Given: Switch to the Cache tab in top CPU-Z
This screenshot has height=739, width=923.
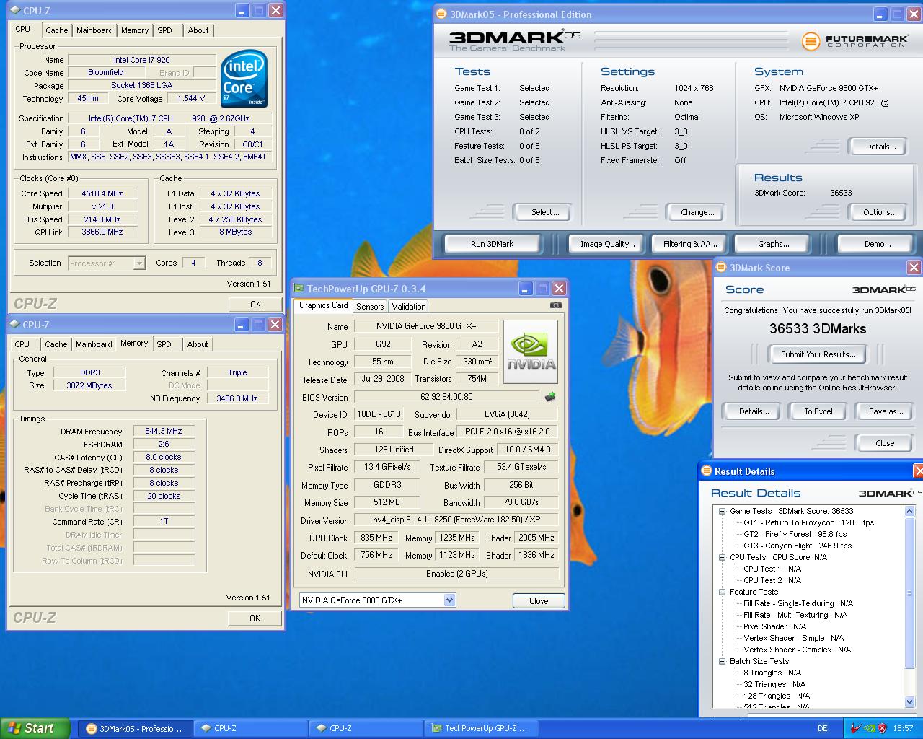Looking at the screenshot, I should [x=56, y=30].
